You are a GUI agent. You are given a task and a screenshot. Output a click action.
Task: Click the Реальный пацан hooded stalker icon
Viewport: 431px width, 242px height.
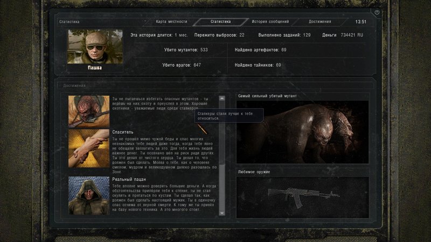(x=88, y=195)
